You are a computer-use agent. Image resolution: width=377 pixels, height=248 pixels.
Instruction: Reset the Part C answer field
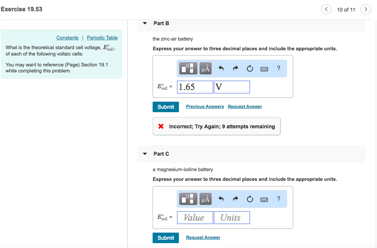click(250, 199)
